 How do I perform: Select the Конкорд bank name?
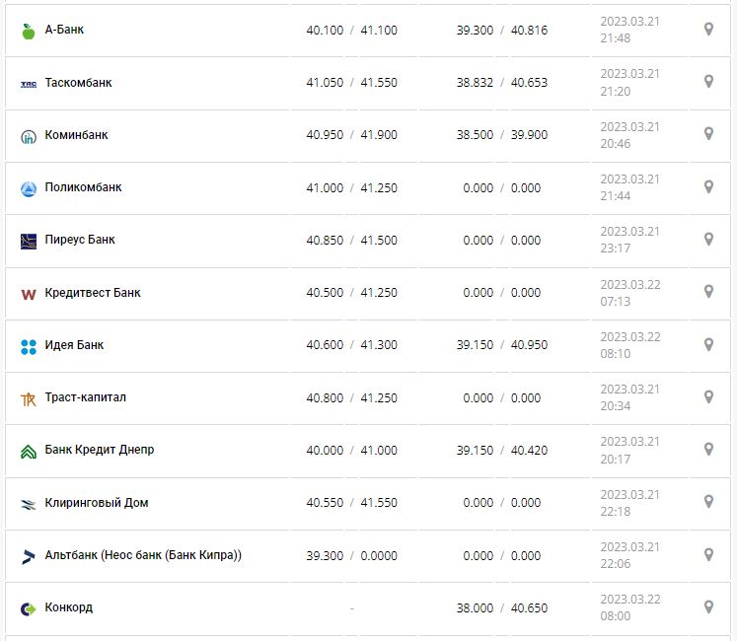[69, 607]
